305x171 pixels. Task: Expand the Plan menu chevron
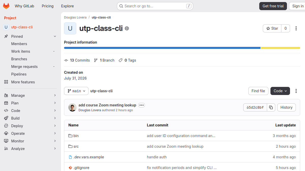tap(55, 103)
